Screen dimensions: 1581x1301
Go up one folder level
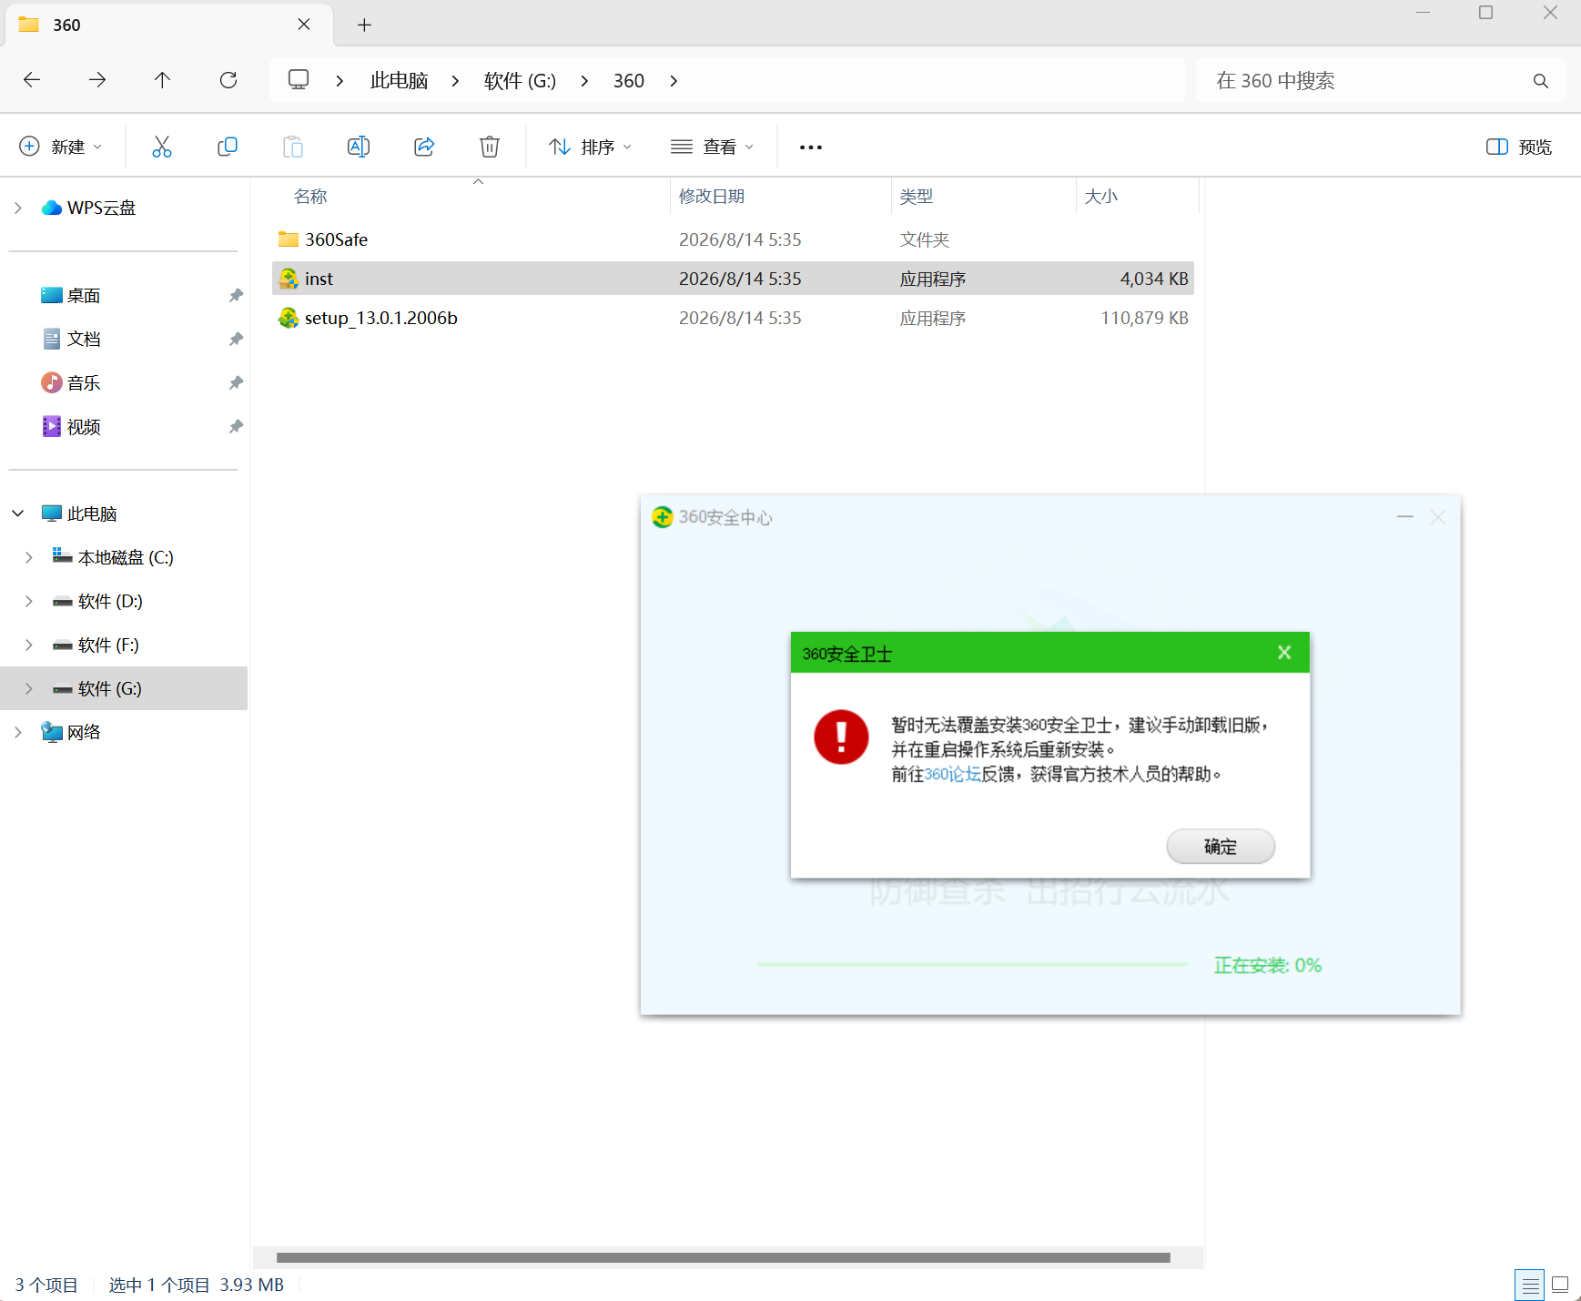163,80
